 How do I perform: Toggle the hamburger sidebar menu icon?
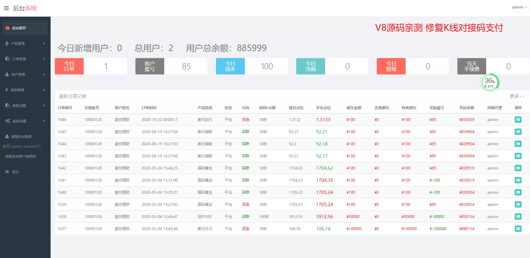[x=6, y=8]
